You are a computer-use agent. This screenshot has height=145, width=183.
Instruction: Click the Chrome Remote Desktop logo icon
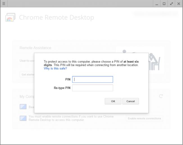pos(10,17)
